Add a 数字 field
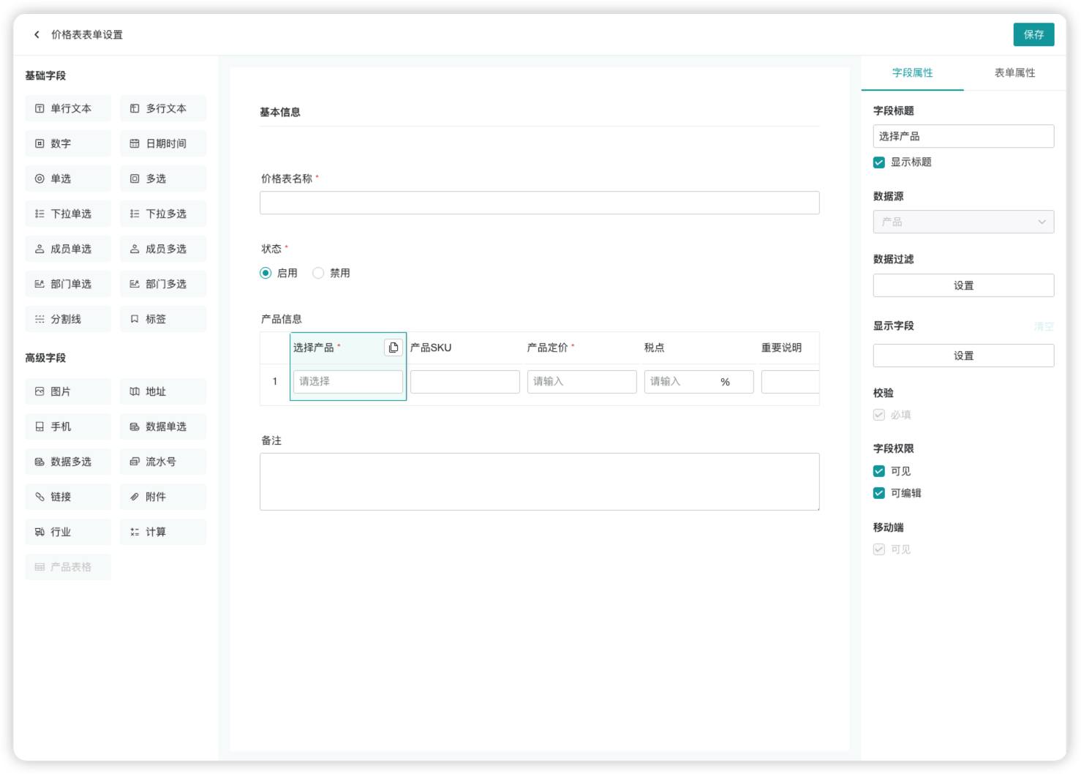Viewport: 1081px width, 774px height. [x=68, y=143]
